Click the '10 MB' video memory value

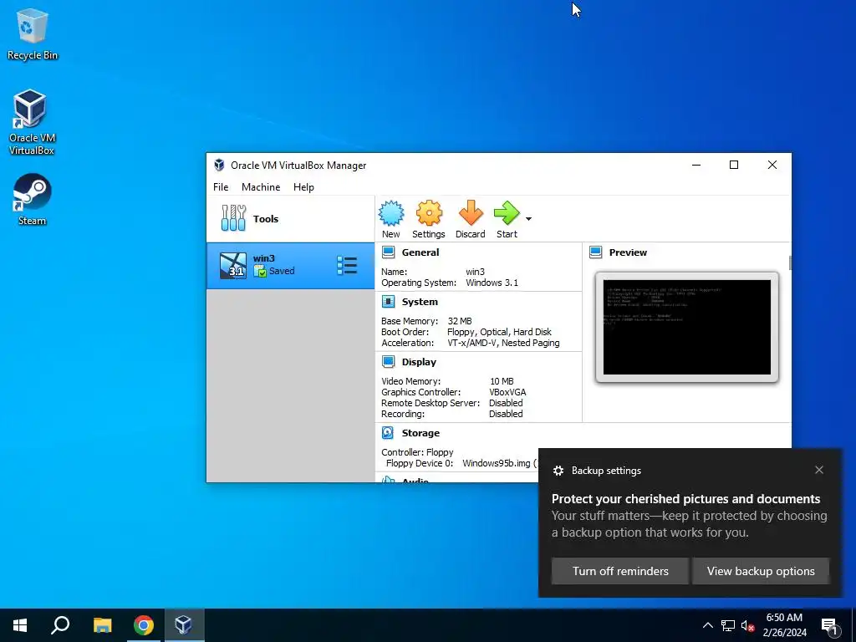(502, 381)
